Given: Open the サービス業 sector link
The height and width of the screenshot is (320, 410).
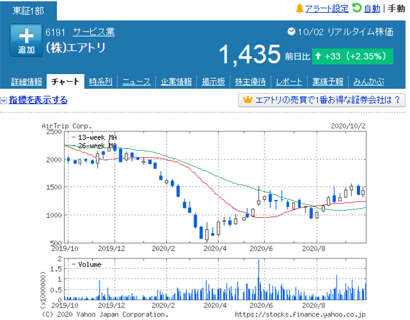Looking at the screenshot, I should (x=94, y=32).
